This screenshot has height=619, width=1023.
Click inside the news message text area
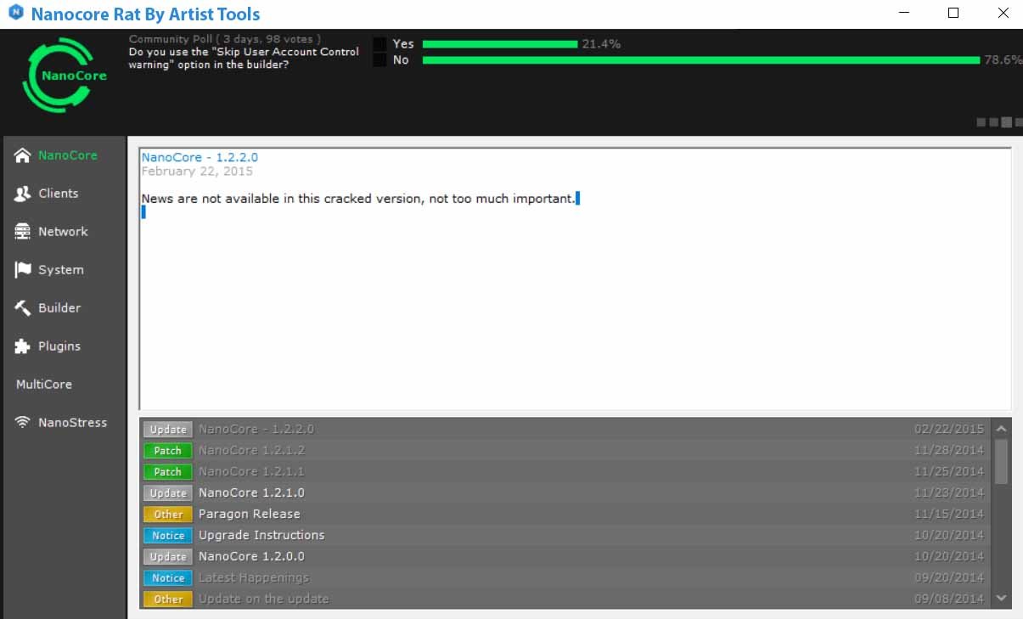click(575, 279)
